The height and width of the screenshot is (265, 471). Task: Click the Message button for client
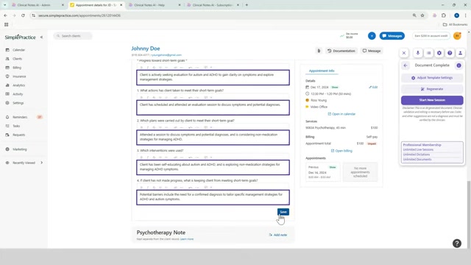pos(372,51)
